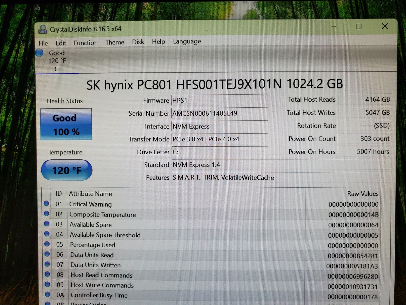Select the Host Write Commands attribute row
The image size is (406, 305).
(211, 286)
